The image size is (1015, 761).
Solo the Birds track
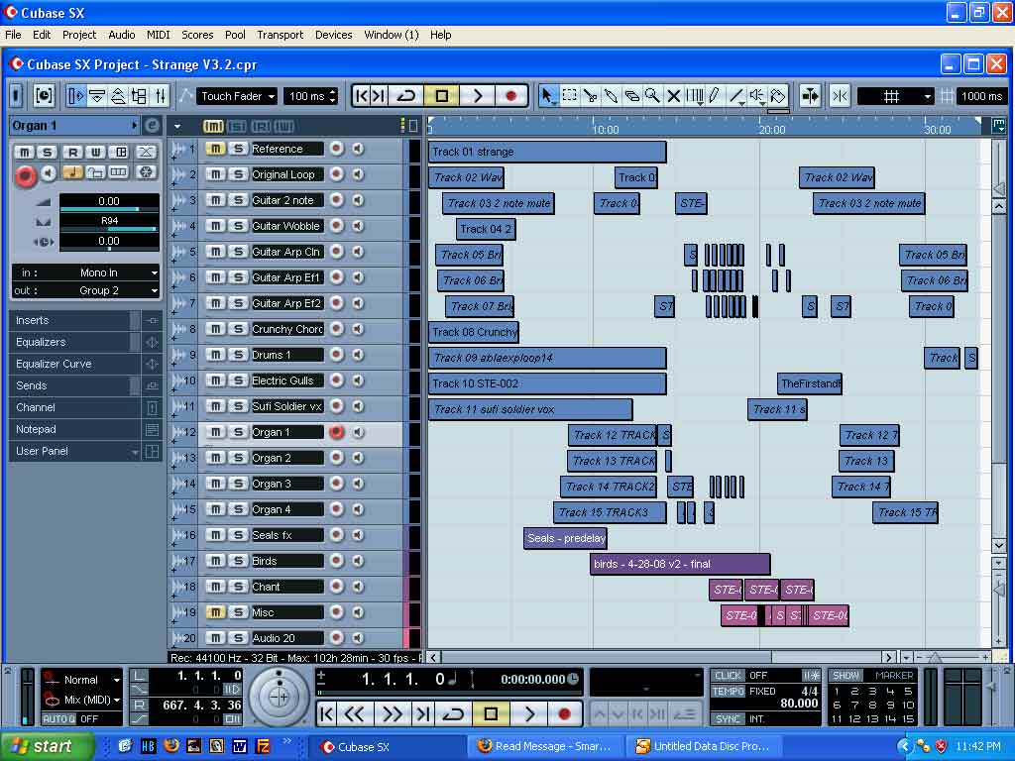tap(238, 561)
